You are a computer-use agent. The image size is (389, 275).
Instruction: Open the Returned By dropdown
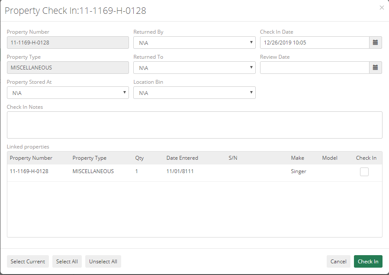(x=194, y=43)
